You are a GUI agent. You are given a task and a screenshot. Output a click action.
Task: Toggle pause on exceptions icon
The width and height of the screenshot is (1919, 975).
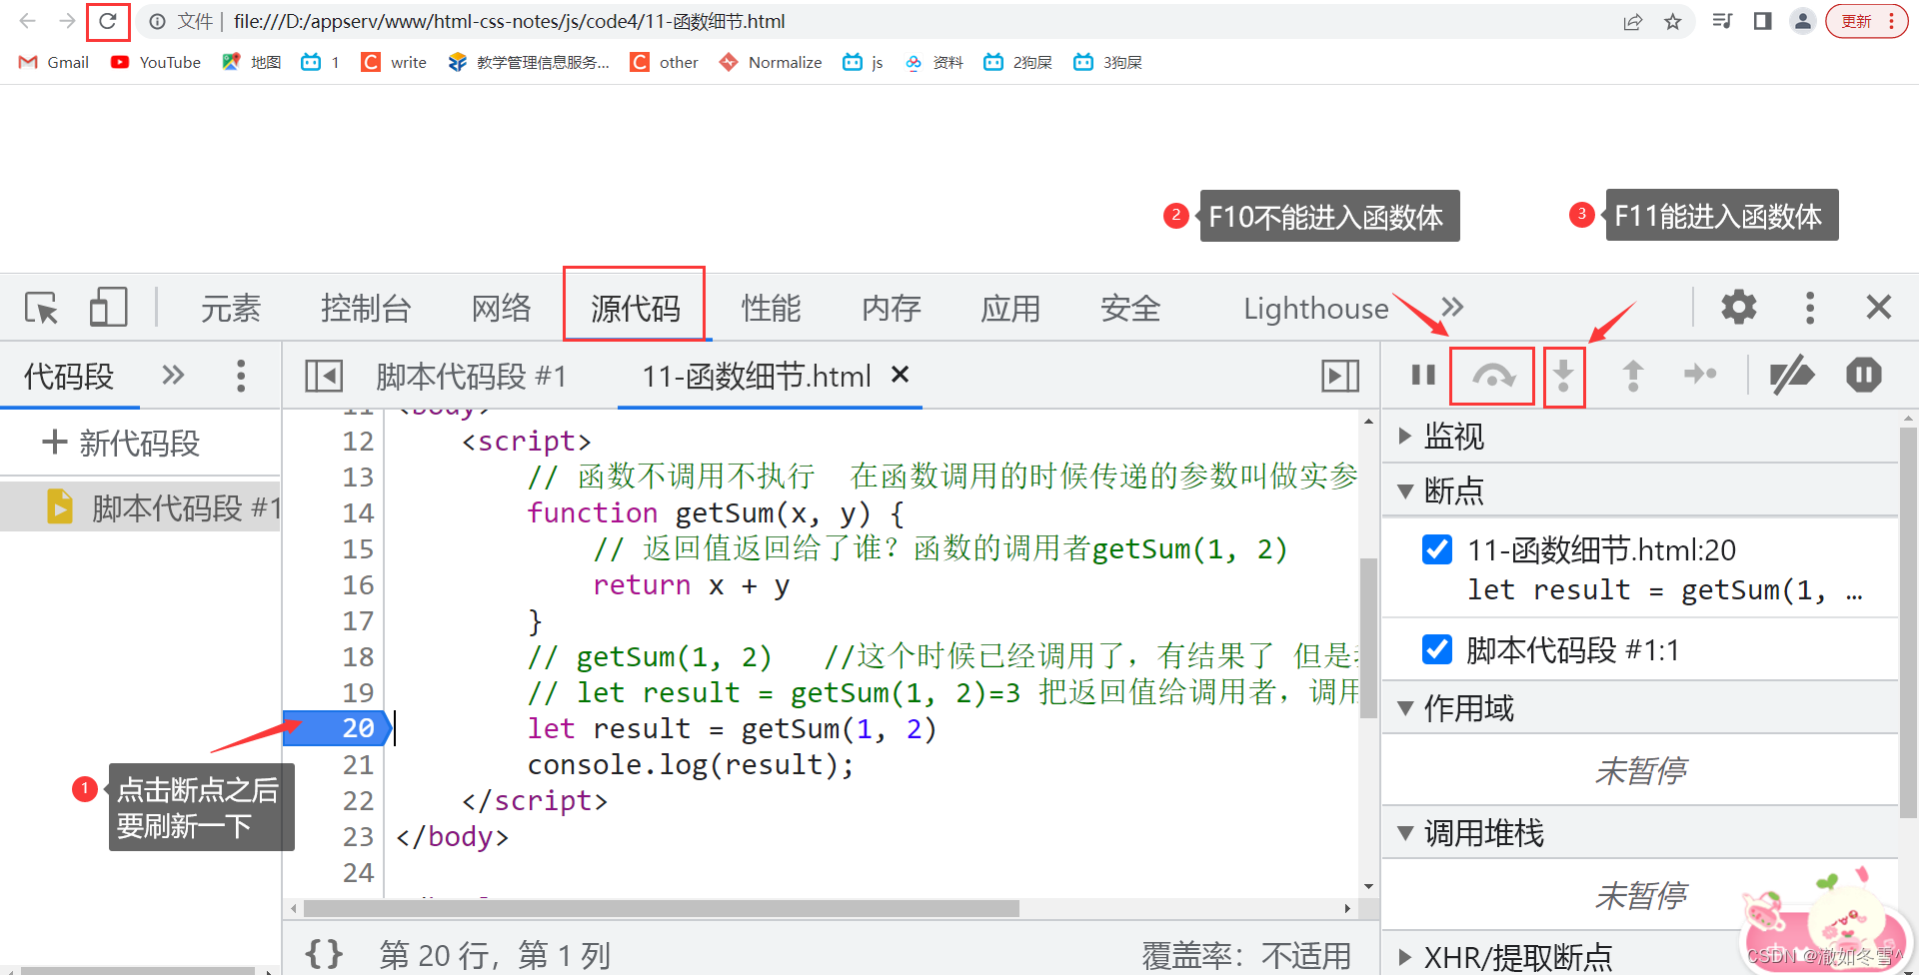click(1864, 376)
